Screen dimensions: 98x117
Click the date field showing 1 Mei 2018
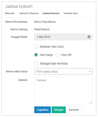[x=60, y=37]
